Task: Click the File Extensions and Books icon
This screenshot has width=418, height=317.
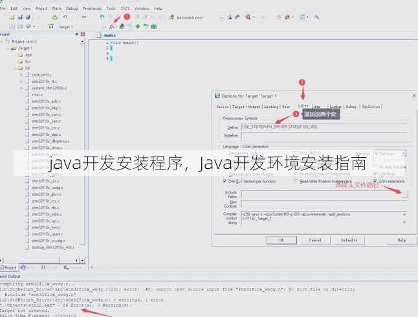Action: 122,27
